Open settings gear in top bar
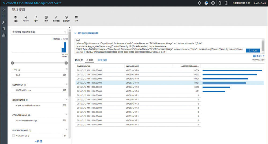 pyautogui.click(x=213, y=3)
